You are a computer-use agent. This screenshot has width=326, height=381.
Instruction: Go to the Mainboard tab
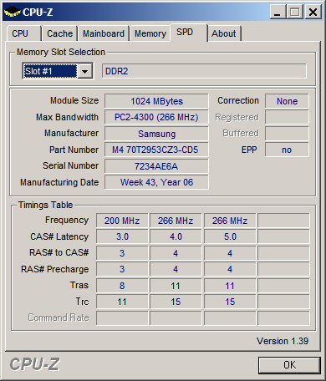pyautogui.click(x=104, y=33)
